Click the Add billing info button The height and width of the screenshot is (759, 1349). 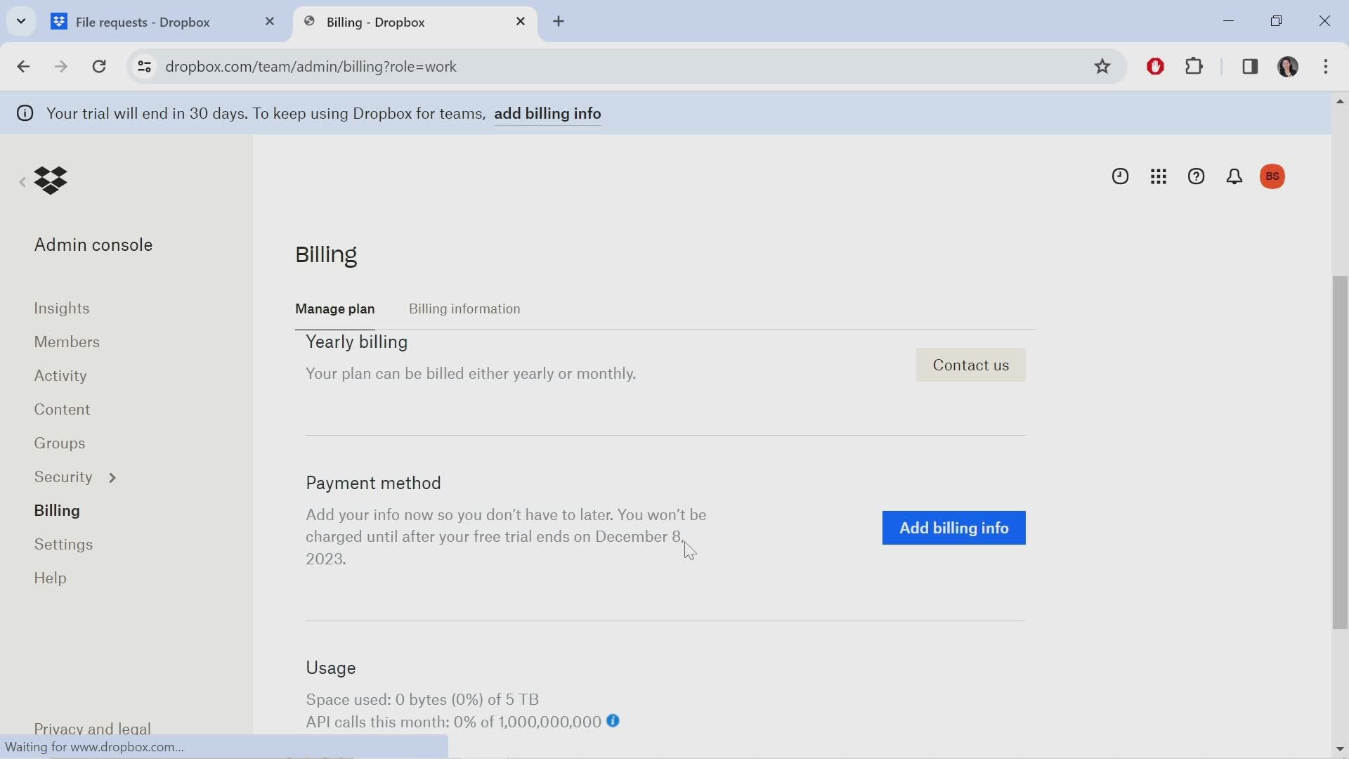[954, 527]
